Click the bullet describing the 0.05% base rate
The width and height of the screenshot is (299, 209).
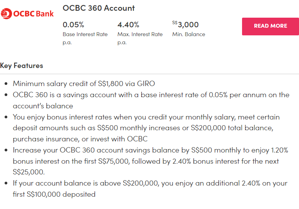coord(151,100)
